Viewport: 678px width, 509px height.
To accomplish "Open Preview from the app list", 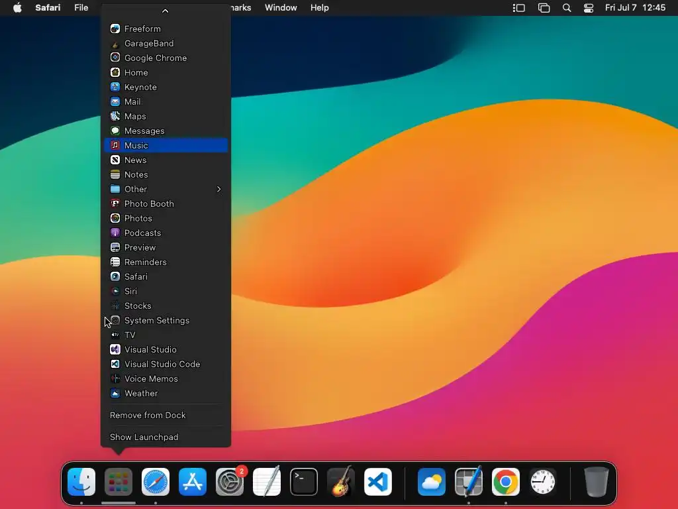I will pos(166,247).
